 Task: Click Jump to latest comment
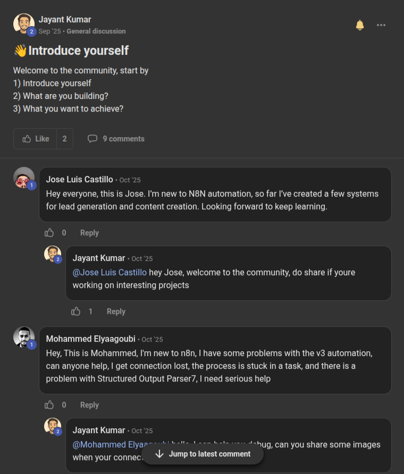[x=202, y=454]
